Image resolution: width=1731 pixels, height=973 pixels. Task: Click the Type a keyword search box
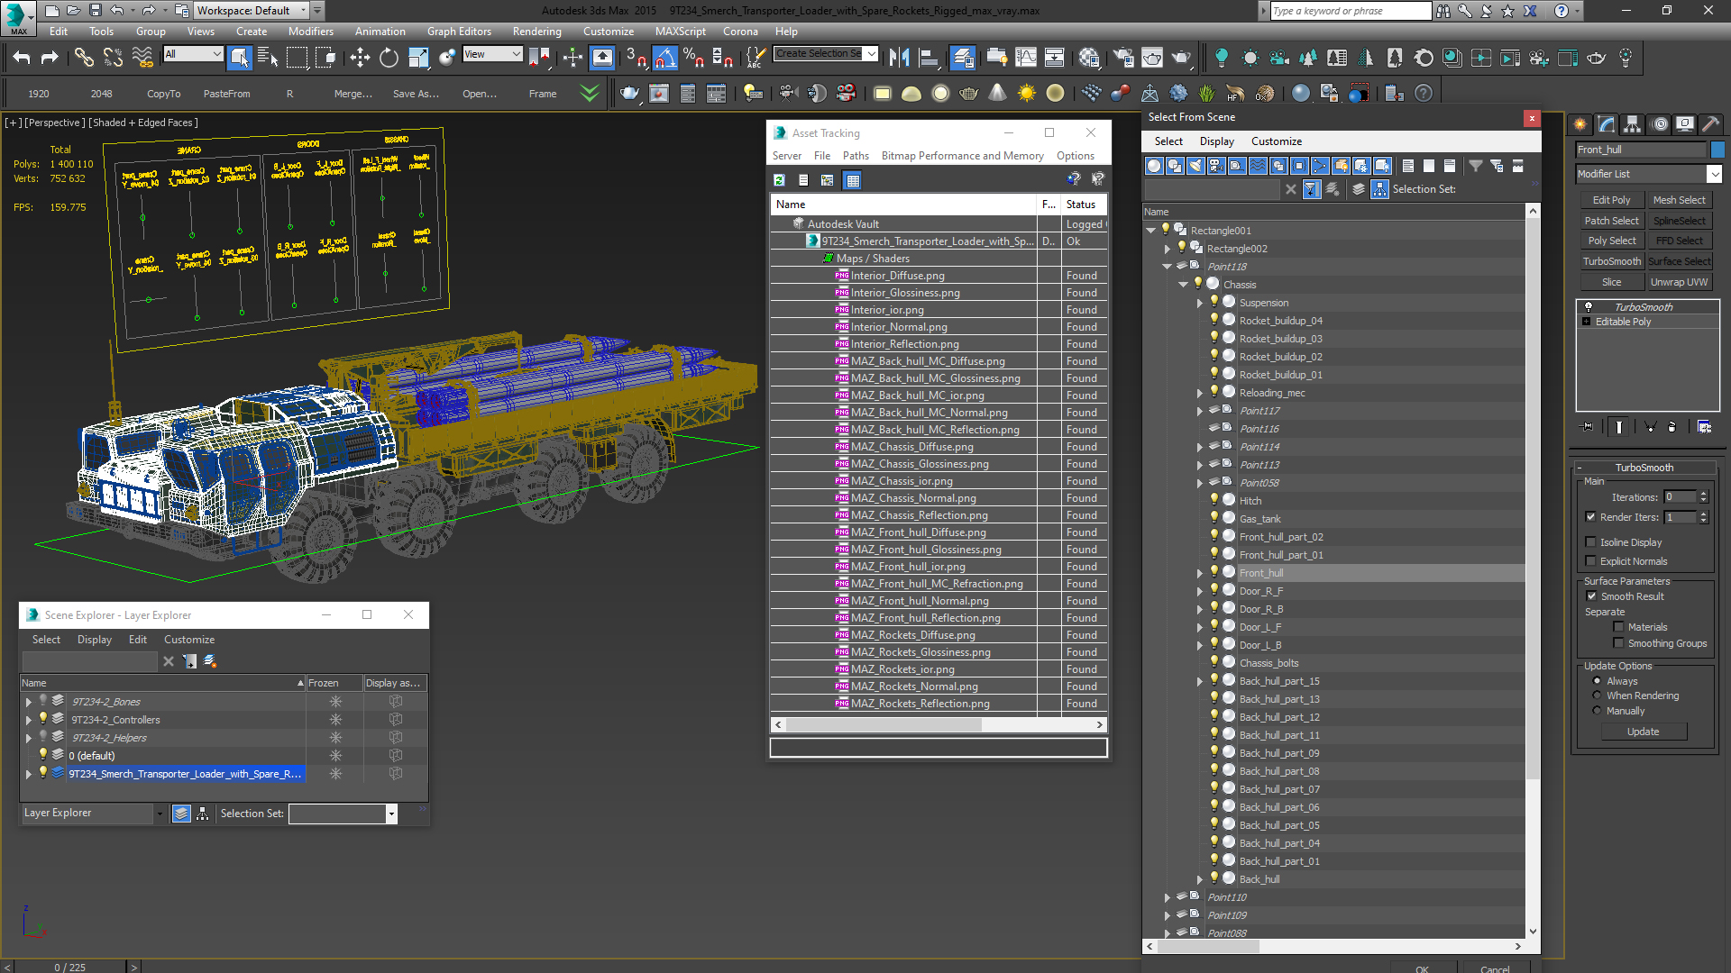pyautogui.click(x=1350, y=11)
